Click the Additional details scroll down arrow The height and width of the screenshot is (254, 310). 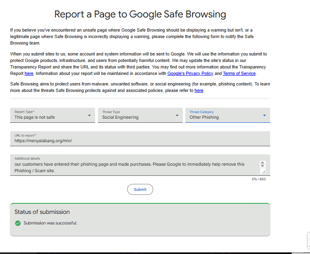point(262,166)
